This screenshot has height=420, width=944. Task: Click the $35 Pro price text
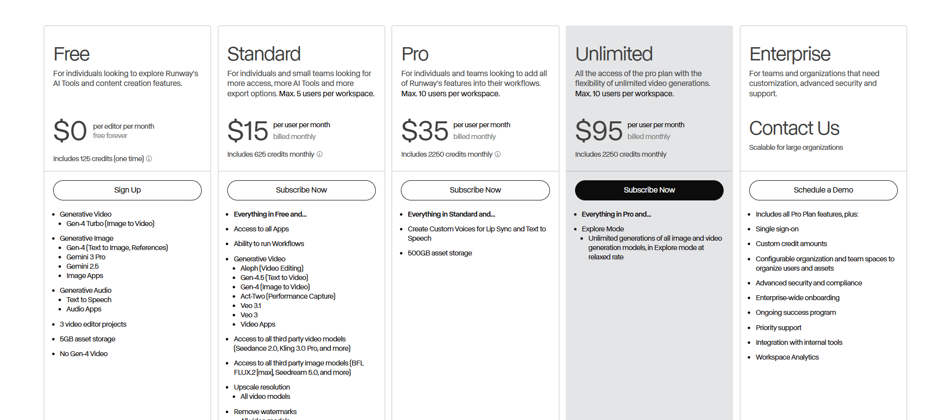point(425,131)
